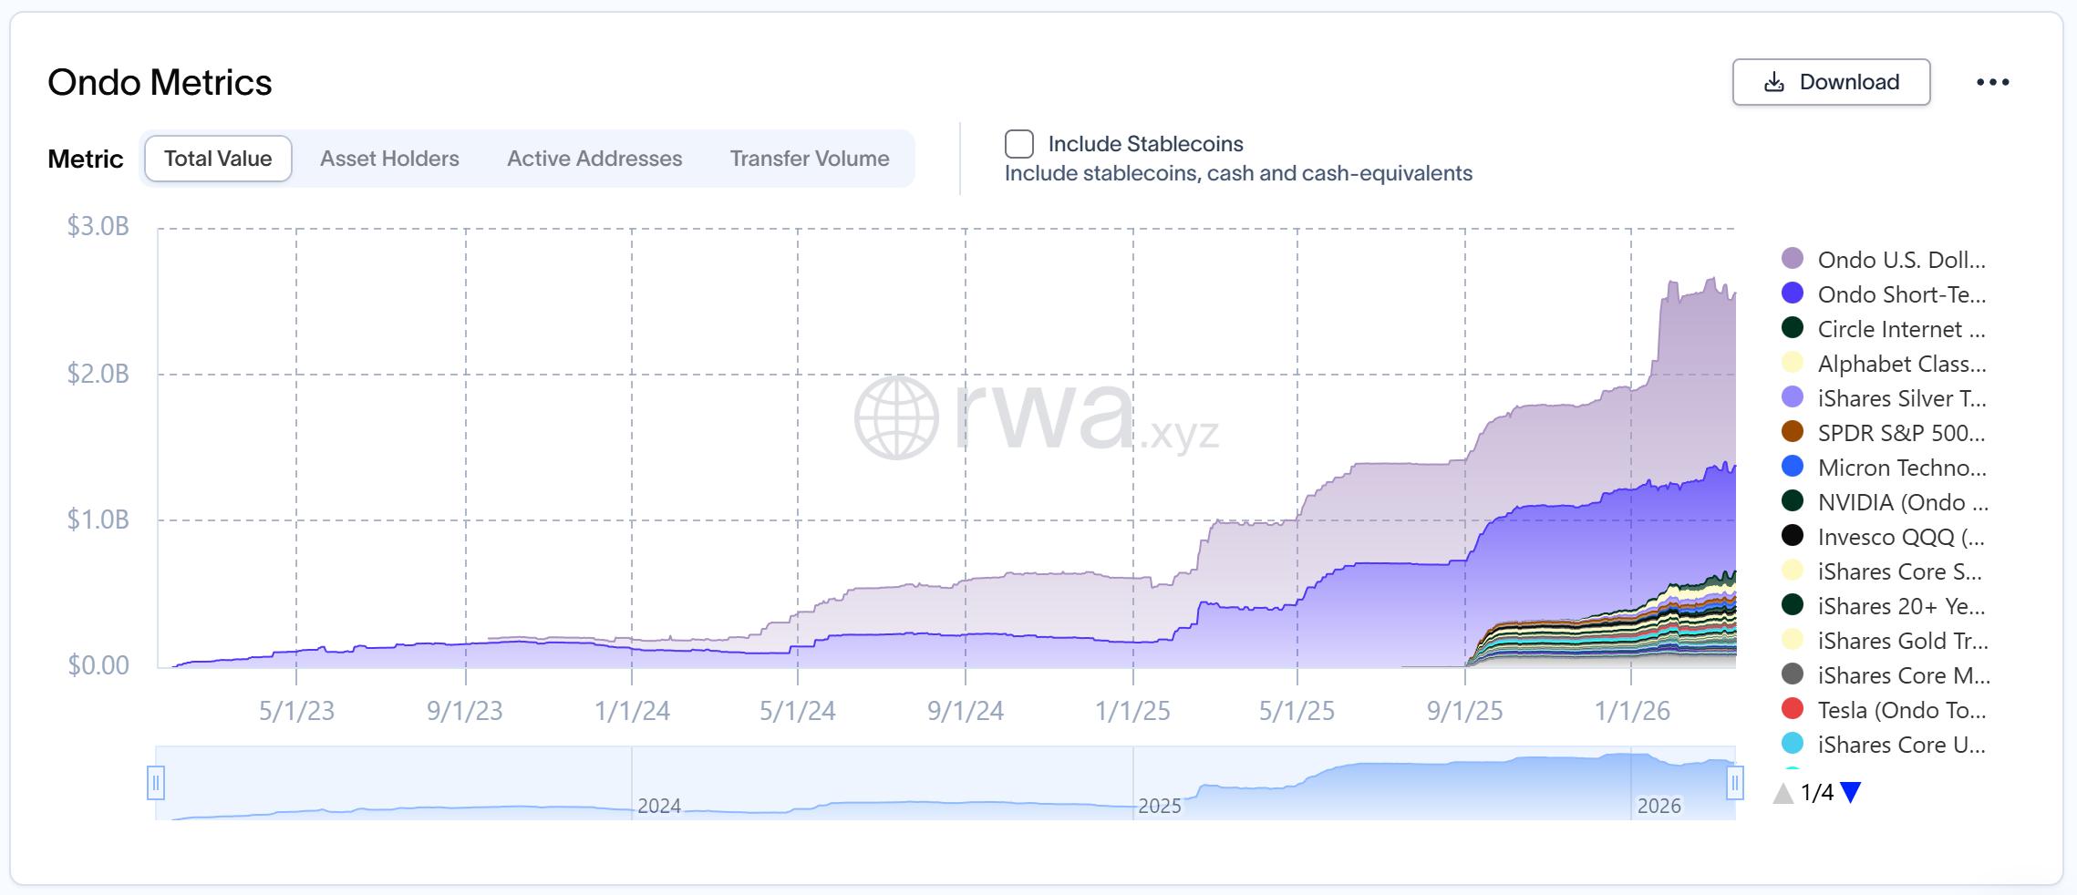Toggle Ondo U.S. Dollar legend series
Viewport: 2077px width, 895px height.
click(x=1885, y=260)
